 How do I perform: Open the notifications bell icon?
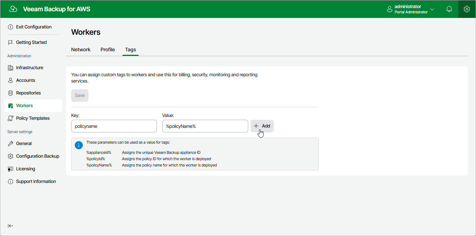(x=449, y=9)
